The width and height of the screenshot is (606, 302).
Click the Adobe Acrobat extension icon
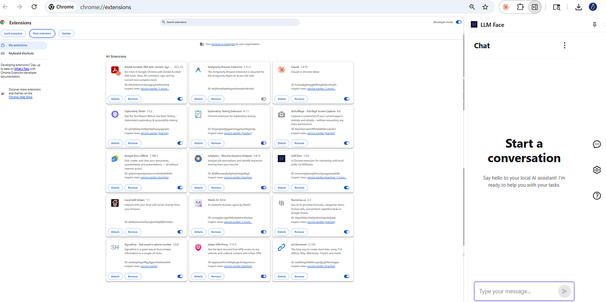116,70
